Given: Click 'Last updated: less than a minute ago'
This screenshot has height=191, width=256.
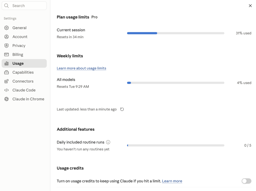Looking at the screenshot, I should click(87, 109).
